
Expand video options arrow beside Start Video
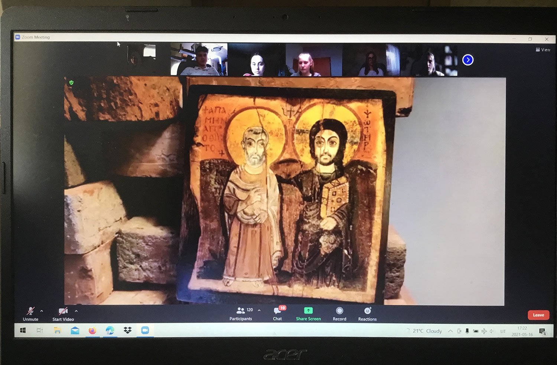point(76,311)
